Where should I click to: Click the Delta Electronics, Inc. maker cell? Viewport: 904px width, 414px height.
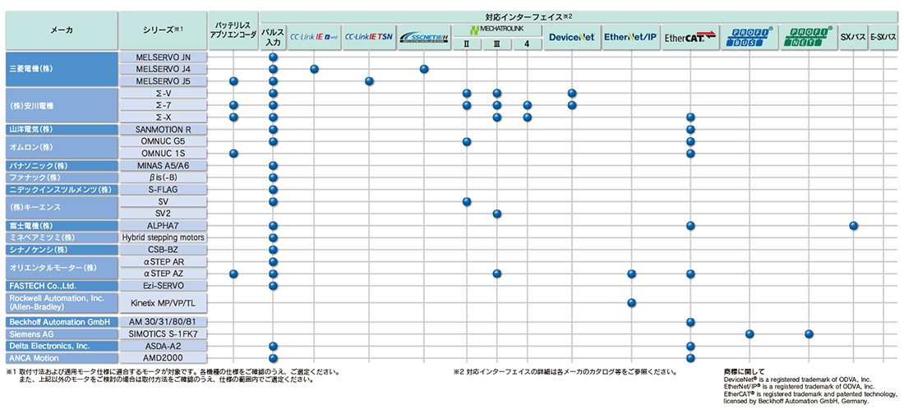pos(62,346)
